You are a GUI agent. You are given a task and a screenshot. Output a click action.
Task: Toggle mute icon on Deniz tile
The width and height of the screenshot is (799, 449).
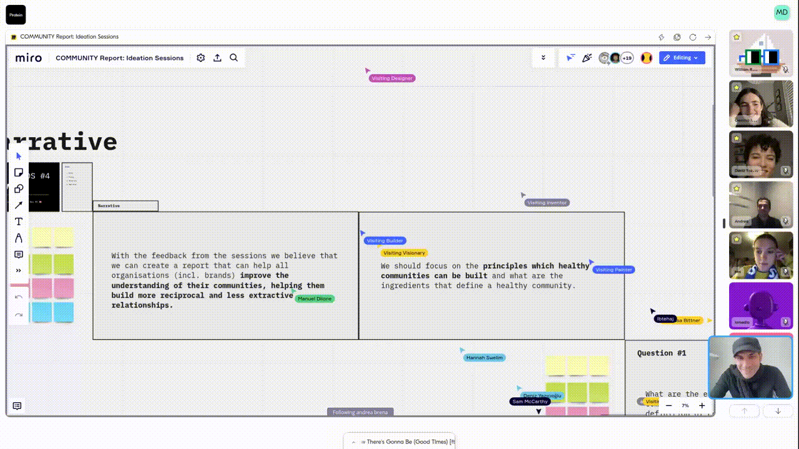point(786,170)
